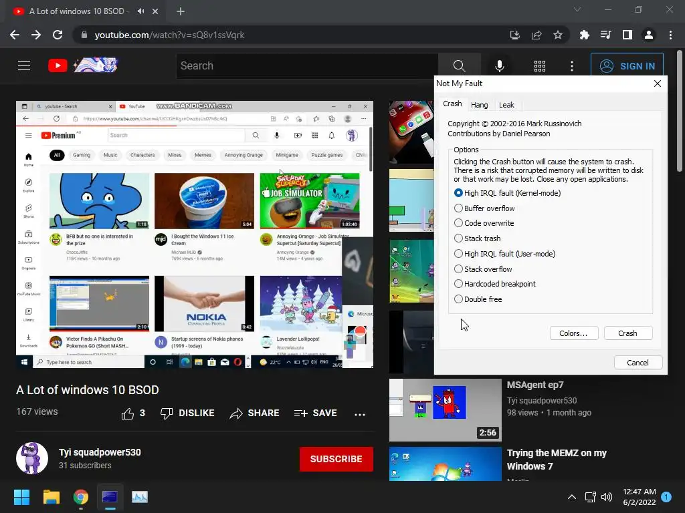Click the video player area

click(x=195, y=234)
